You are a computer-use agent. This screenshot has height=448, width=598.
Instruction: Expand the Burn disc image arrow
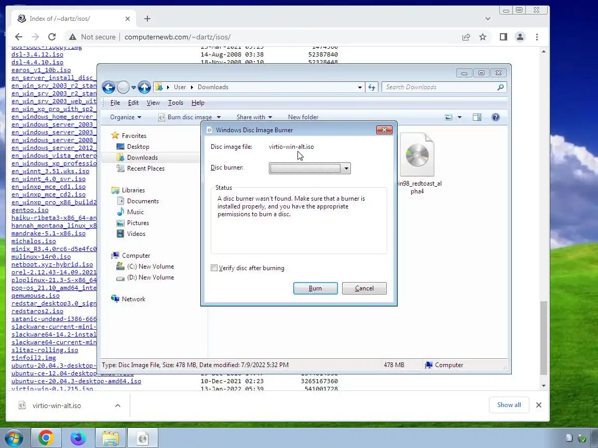(219, 117)
